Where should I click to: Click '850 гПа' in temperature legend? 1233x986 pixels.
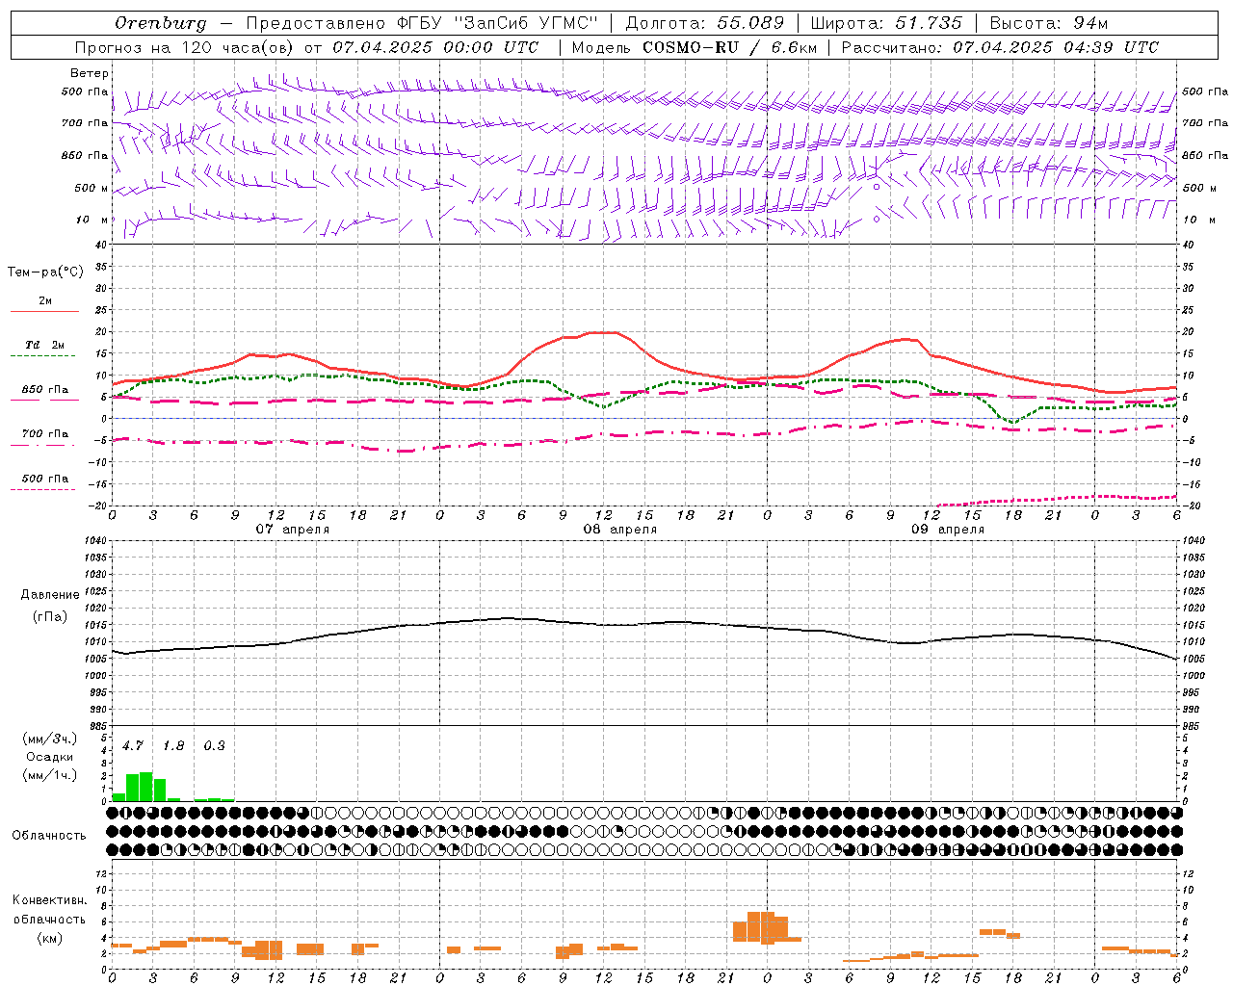point(45,390)
